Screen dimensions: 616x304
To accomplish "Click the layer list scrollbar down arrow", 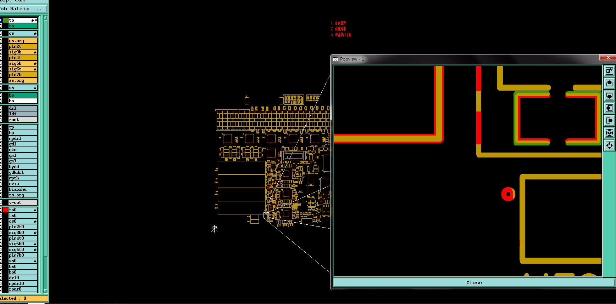I will pyautogui.click(x=45, y=291).
